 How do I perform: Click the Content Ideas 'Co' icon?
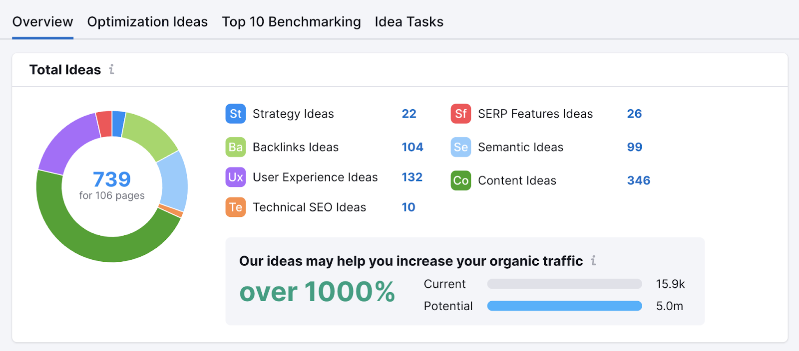click(x=460, y=180)
